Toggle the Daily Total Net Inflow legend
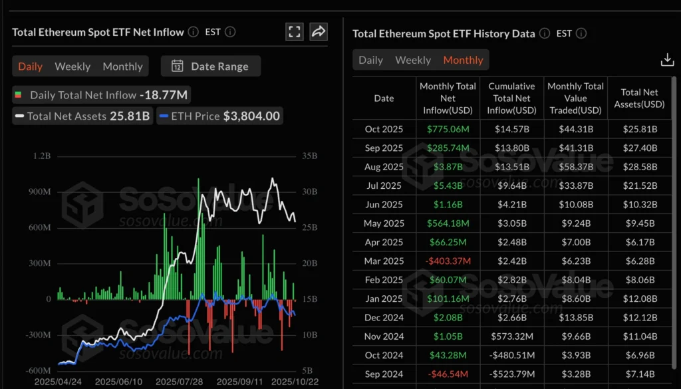Viewport: 681px width, 389px height. tap(100, 94)
